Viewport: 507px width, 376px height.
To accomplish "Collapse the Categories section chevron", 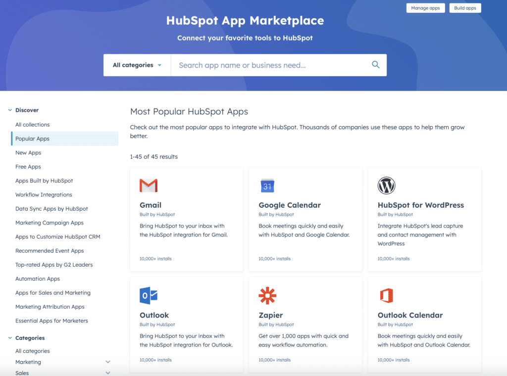I will [x=10, y=338].
